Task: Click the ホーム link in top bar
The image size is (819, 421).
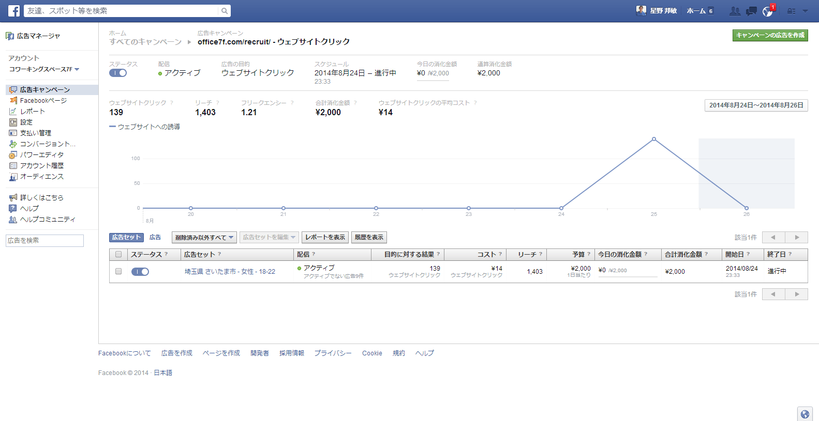Action: (696, 11)
